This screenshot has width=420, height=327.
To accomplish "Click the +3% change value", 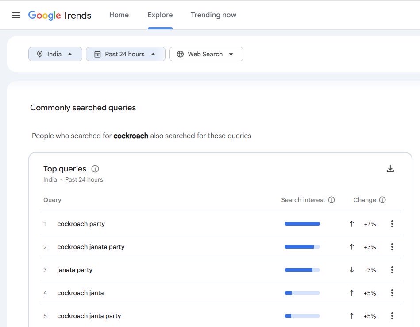I will tap(370, 247).
